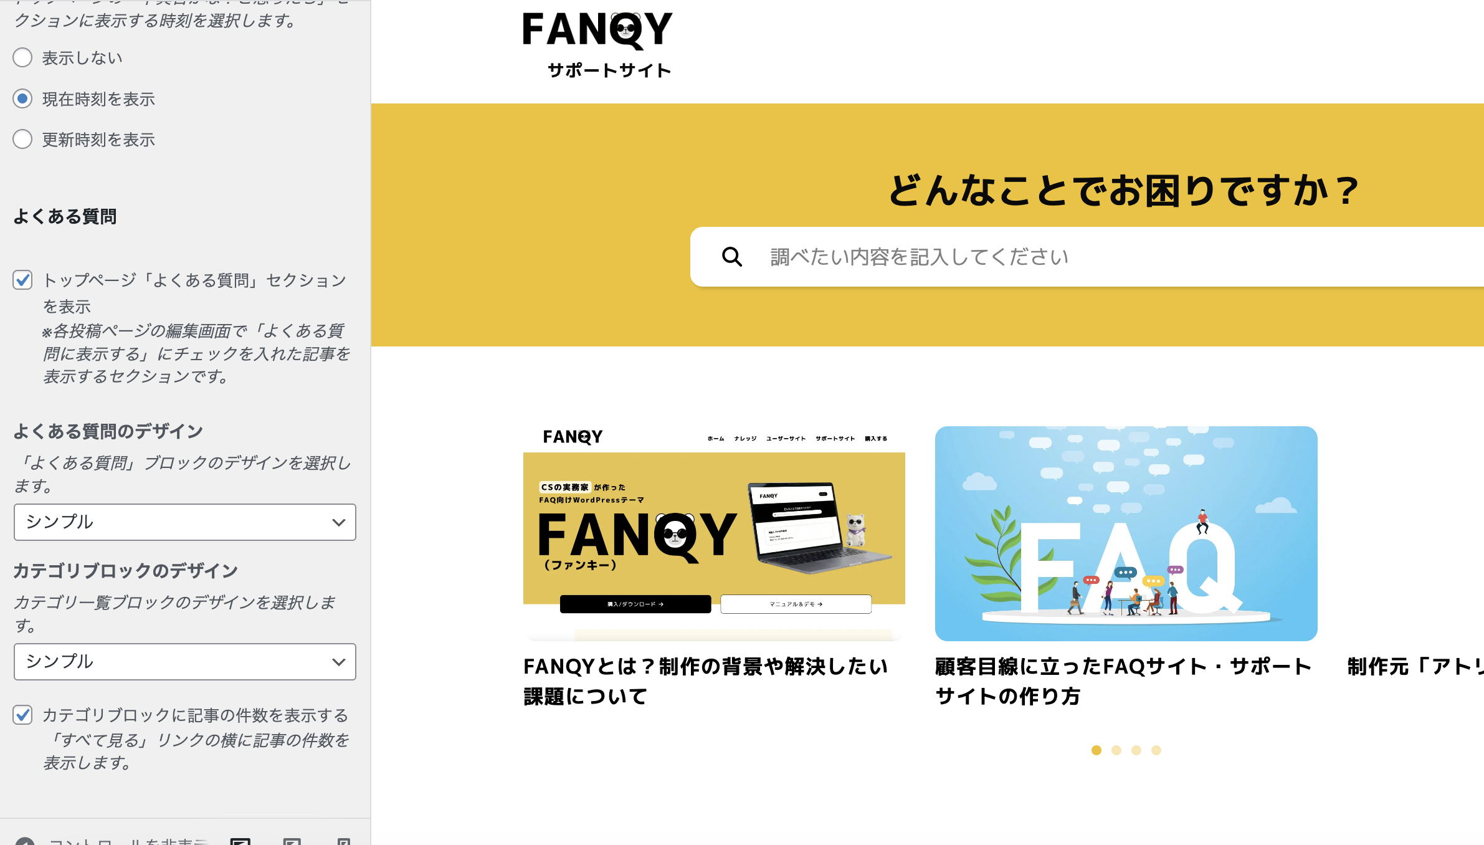The image size is (1484, 845).
Task: Open article link 顧客目線に立ったFAQサイト・サポートサイトの作り方
Action: (x=1123, y=681)
